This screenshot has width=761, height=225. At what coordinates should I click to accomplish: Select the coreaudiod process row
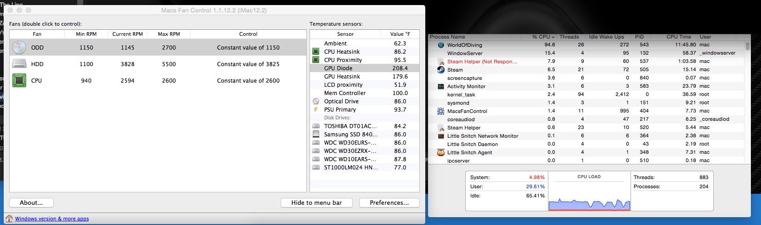point(587,119)
